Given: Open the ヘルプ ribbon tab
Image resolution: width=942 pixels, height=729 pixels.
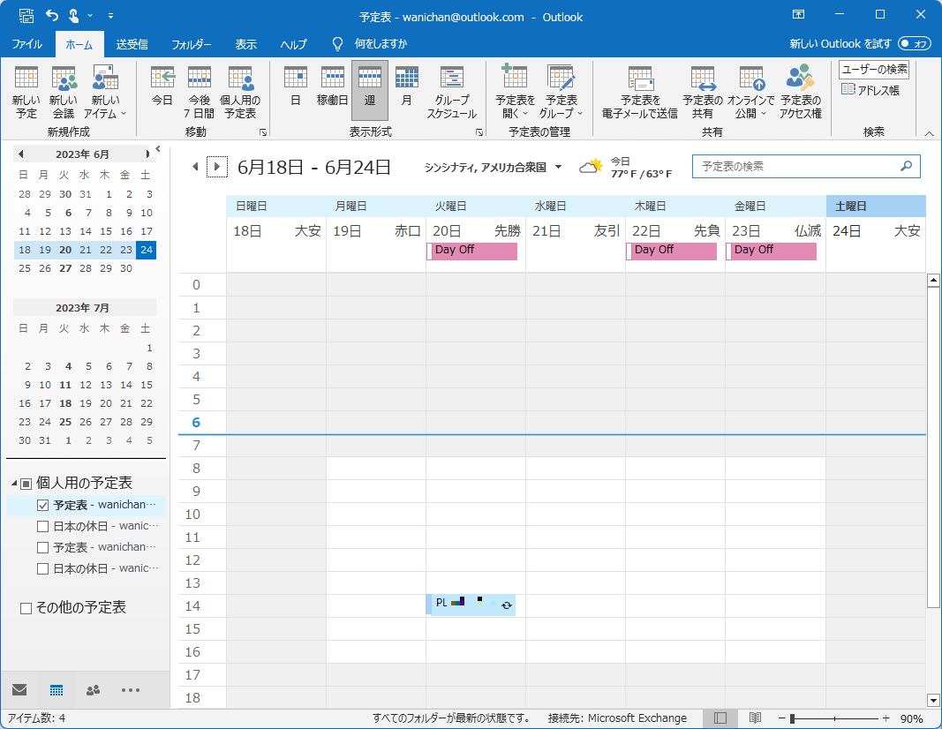Looking at the screenshot, I should point(293,44).
